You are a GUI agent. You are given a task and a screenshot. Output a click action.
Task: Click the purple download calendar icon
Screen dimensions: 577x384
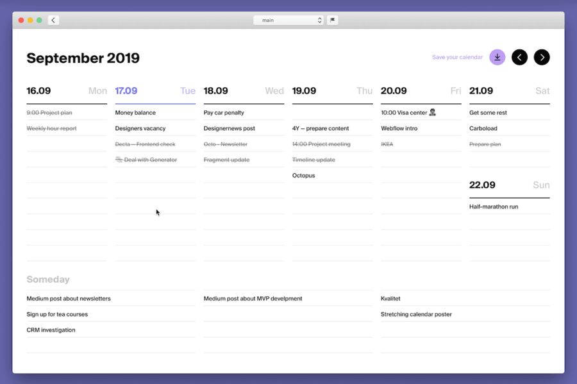(497, 58)
